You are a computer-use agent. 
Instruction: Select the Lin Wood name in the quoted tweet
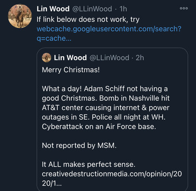[x=70, y=58]
